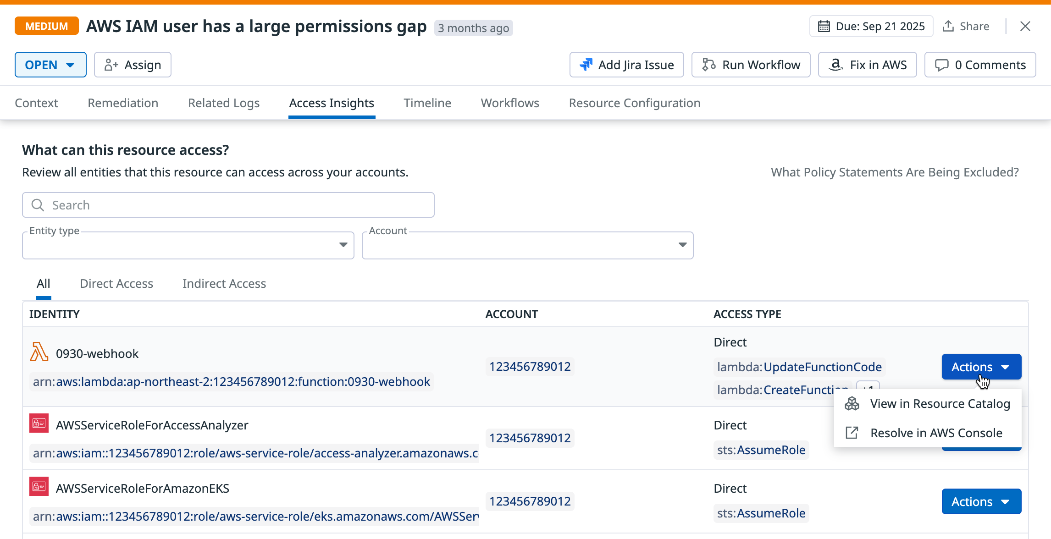The image size is (1051, 539).
Task: Expand the Entity type dropdown
Action: pyautogui.click(x=188, y=245)
